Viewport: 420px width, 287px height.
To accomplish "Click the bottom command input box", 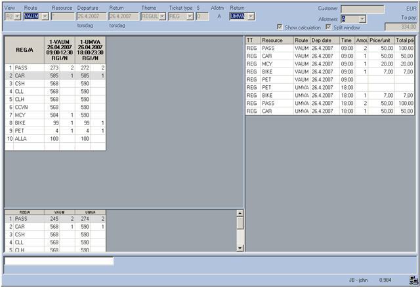I will click(x=59, y=261).
